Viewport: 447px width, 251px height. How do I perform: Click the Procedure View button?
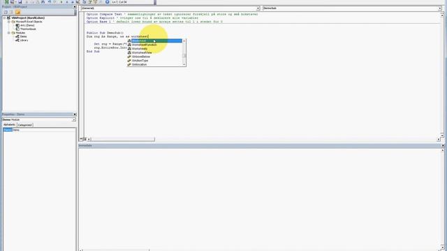click(81, 139)
